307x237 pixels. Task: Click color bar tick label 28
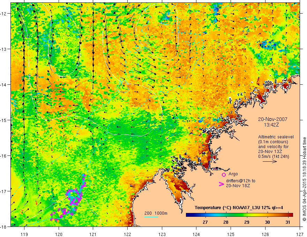tap(226, 222)
